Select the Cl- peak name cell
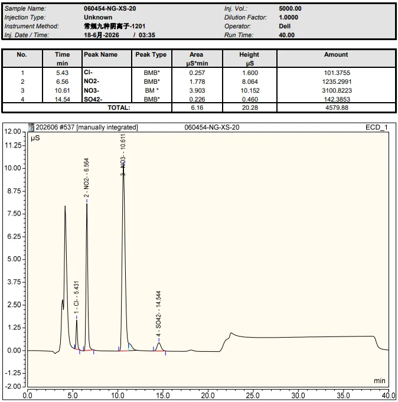 tap(88, 72)
